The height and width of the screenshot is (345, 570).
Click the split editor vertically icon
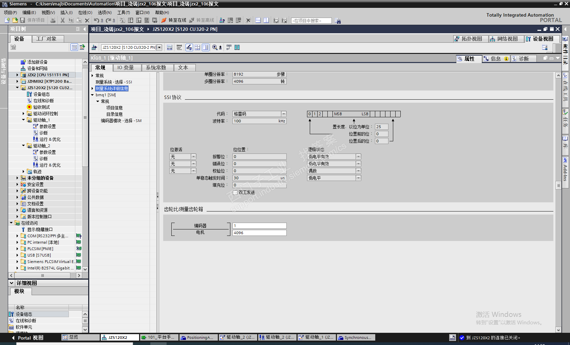tap(266, 20)
